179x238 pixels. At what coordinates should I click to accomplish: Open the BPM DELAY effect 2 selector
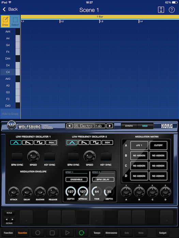(103, 180)
